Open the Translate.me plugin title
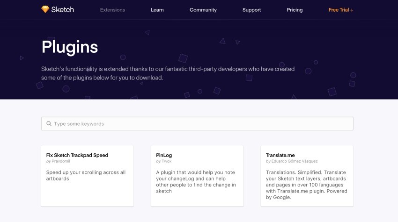 (x=280, y=155)
